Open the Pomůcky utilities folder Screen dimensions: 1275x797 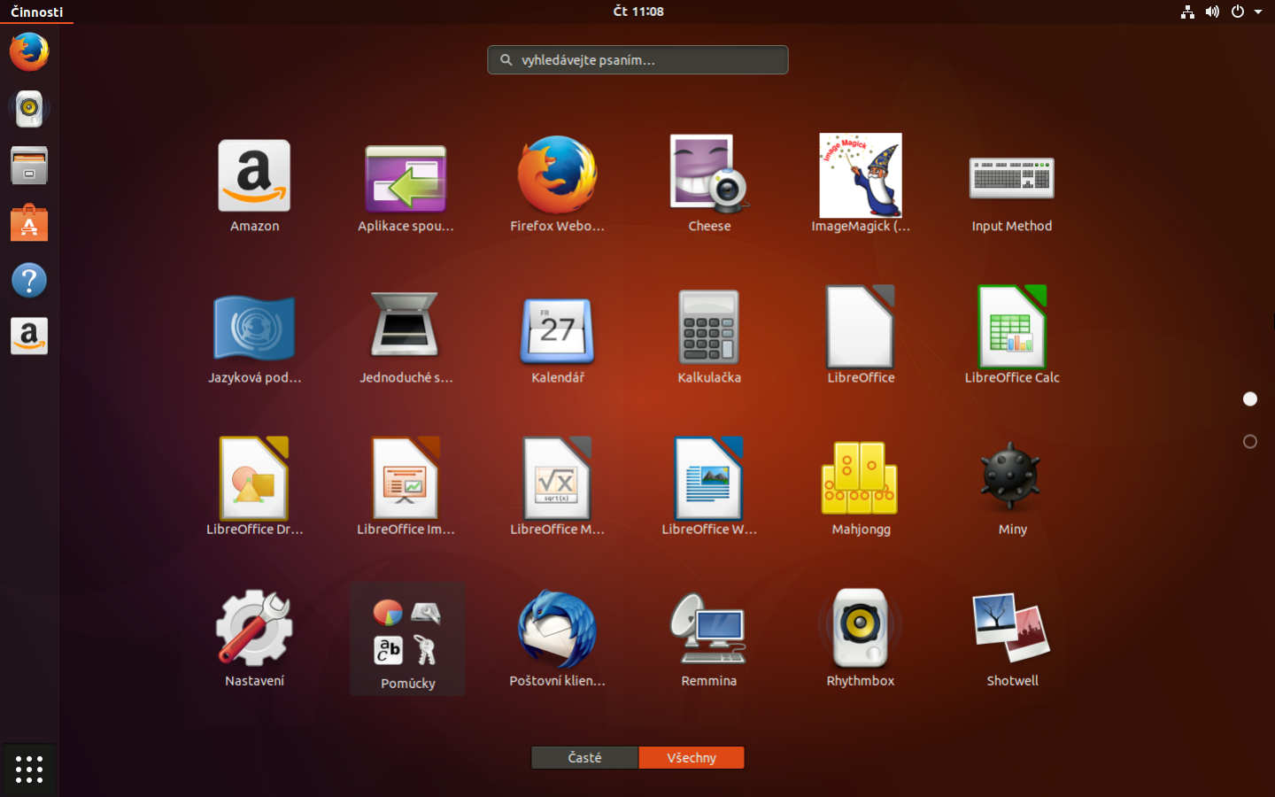coord(407,638)
